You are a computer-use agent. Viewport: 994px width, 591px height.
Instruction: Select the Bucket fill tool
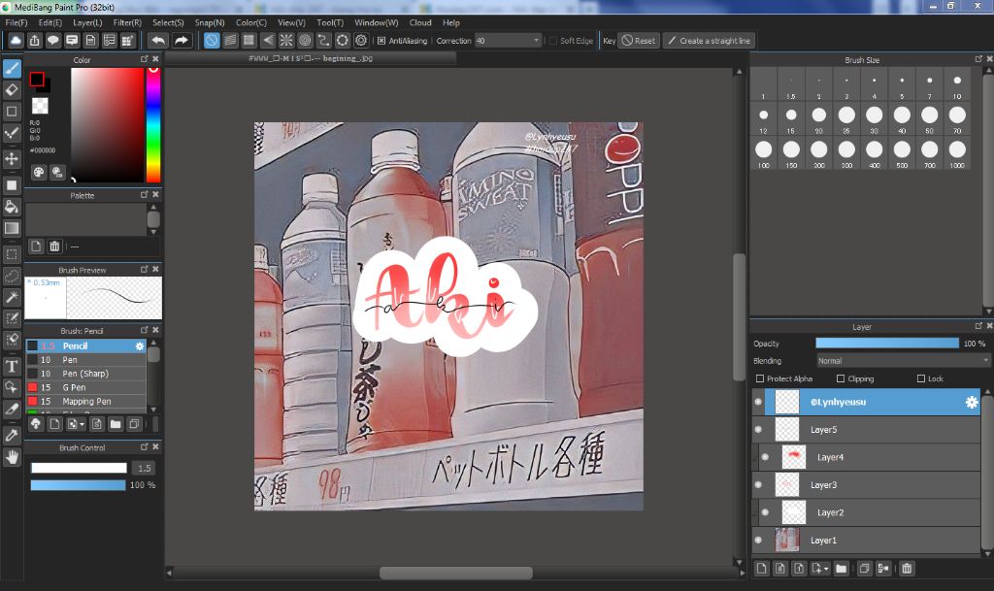[12, 207]
